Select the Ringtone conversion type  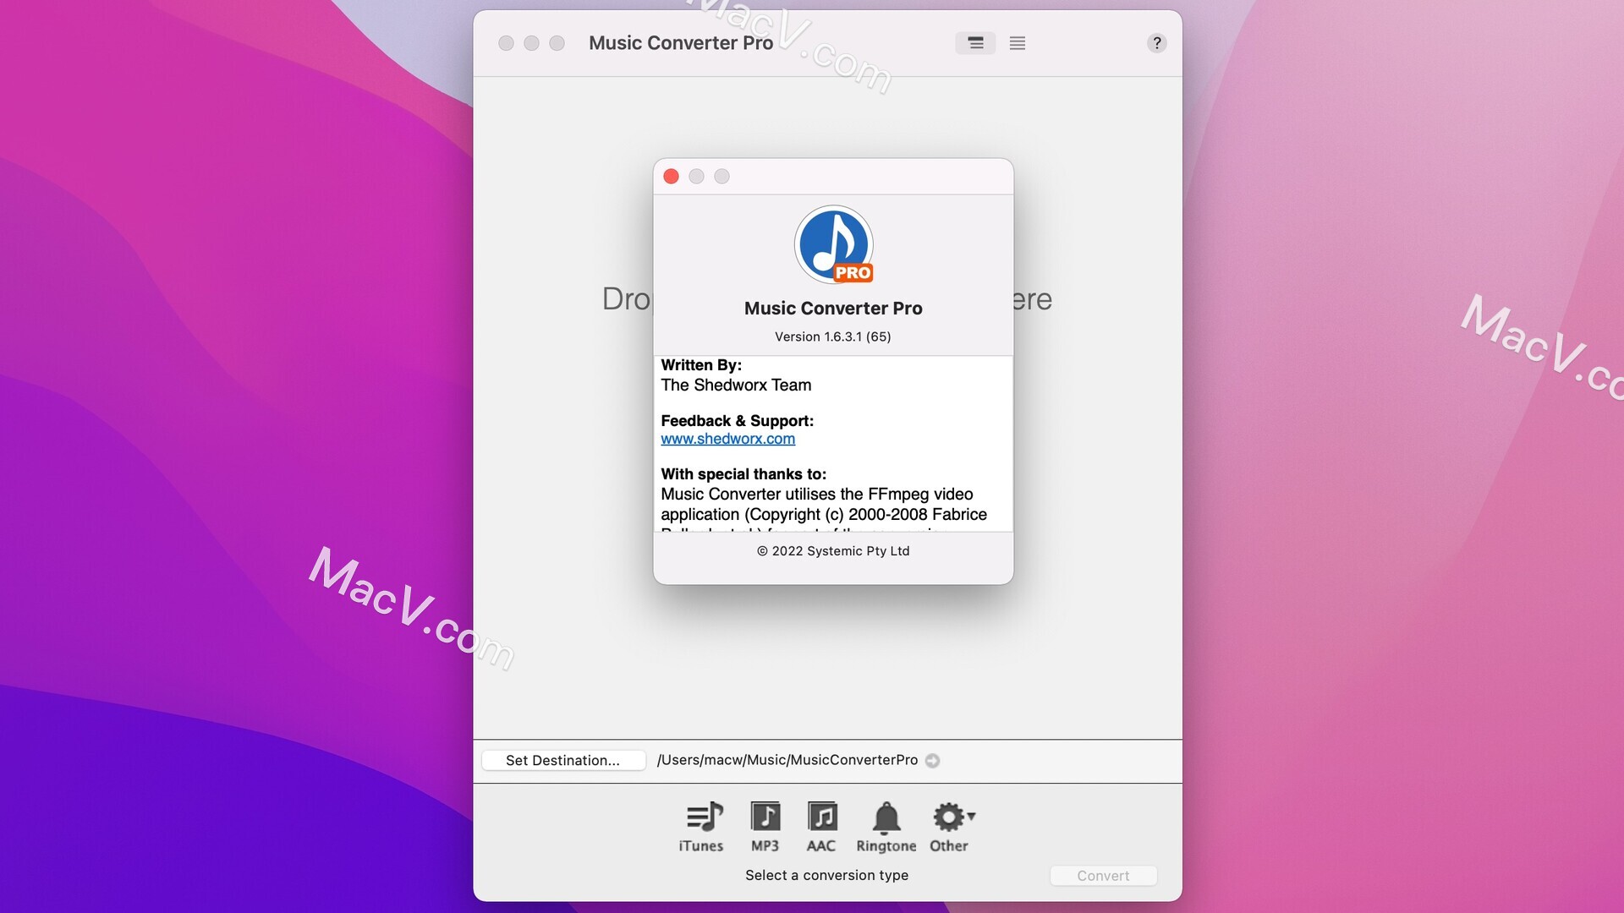click(886, 827)
